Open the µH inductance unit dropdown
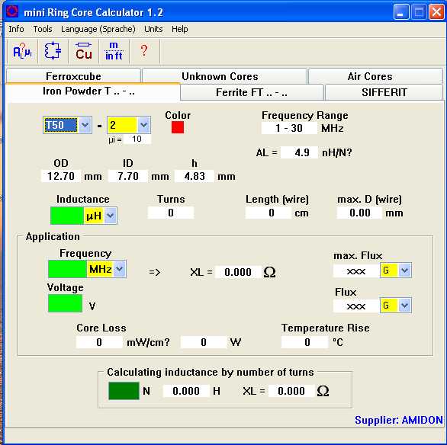This screenshot has width=447, height=445. [111, 216]
